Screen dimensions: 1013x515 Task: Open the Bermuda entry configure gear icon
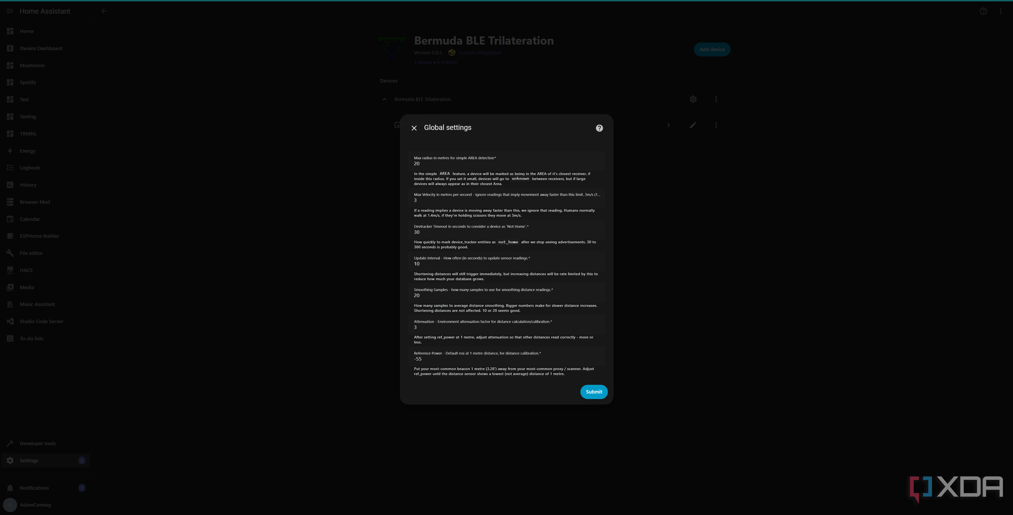point(693,99)
